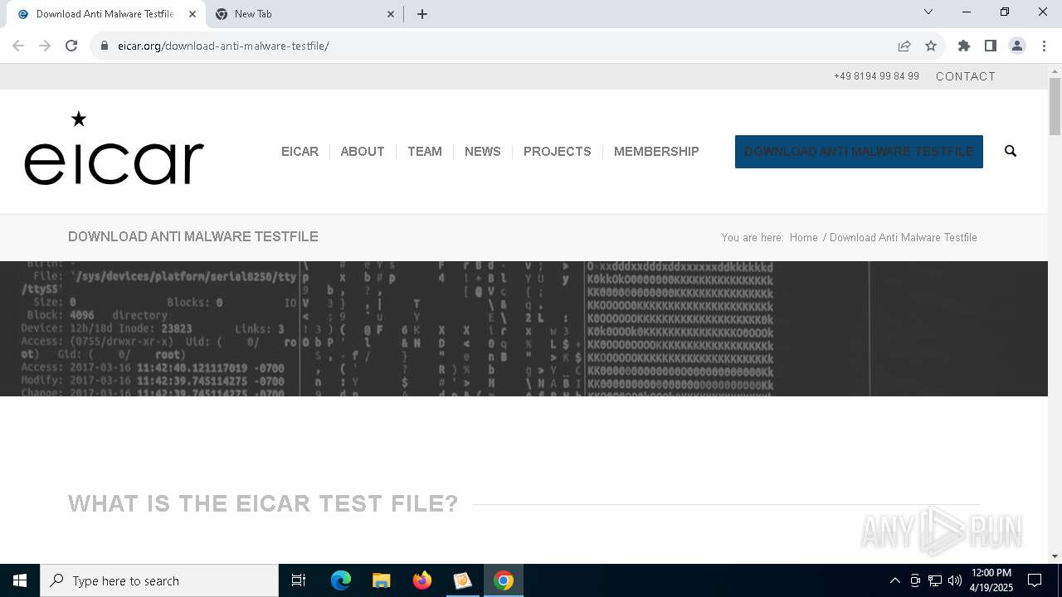The image size is (1062, 597).
Task: Click the Chrome taskbar icon
Action: (503, 580)
